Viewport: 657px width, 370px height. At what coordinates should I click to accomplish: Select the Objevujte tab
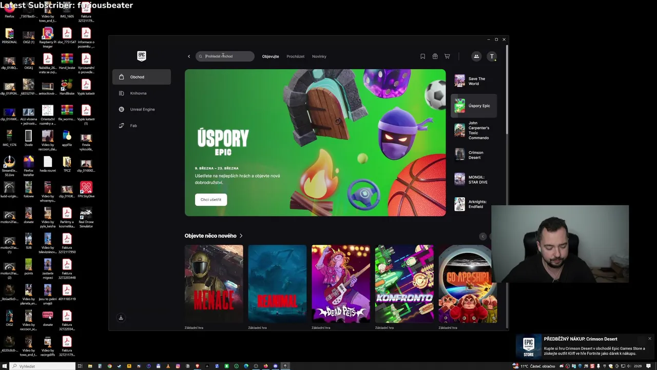[x=270, y=57]
